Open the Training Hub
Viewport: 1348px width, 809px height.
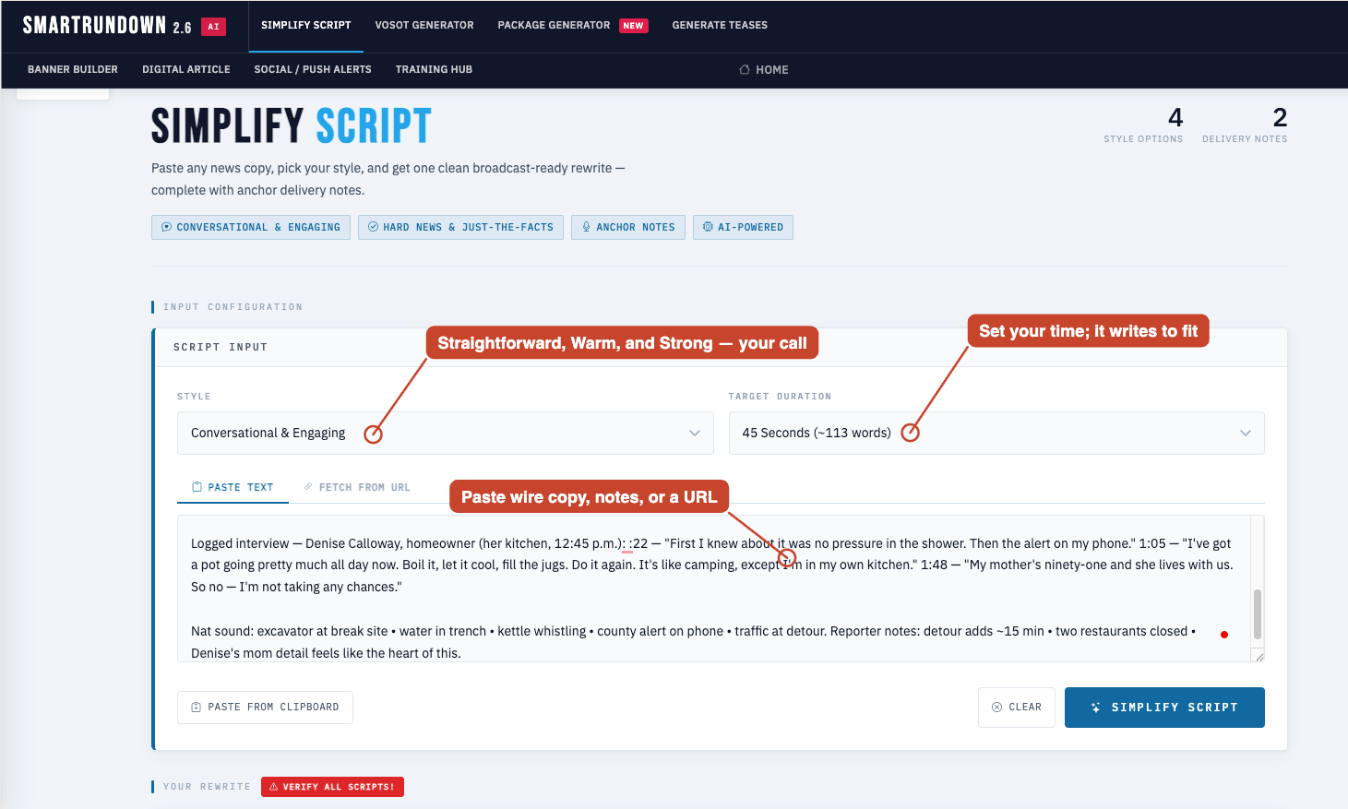click(434, 69)
